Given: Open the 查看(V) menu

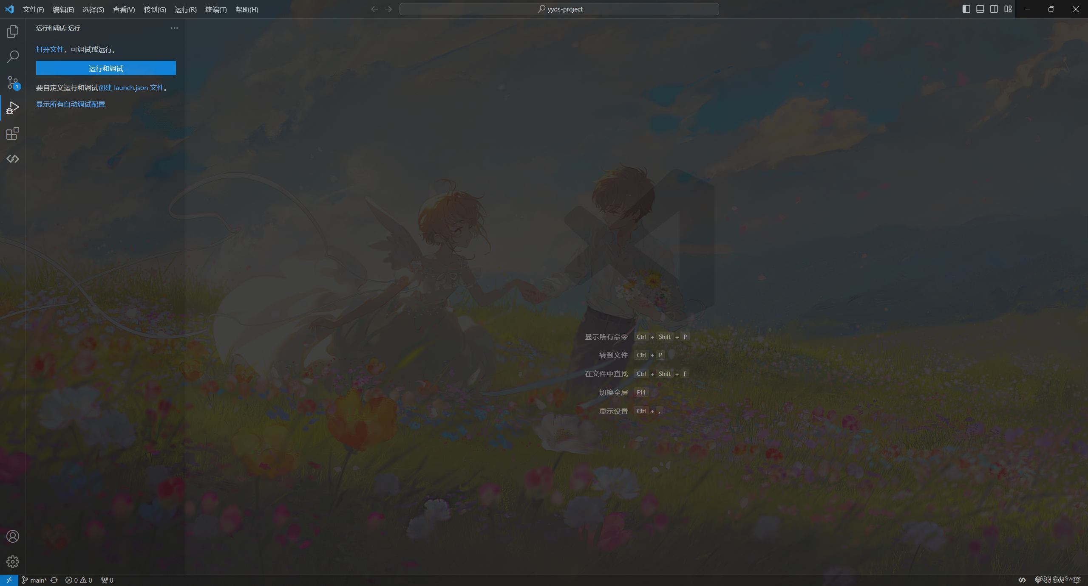Looking at the screenshot, I should pyautogui.click(x=124, y=9).
